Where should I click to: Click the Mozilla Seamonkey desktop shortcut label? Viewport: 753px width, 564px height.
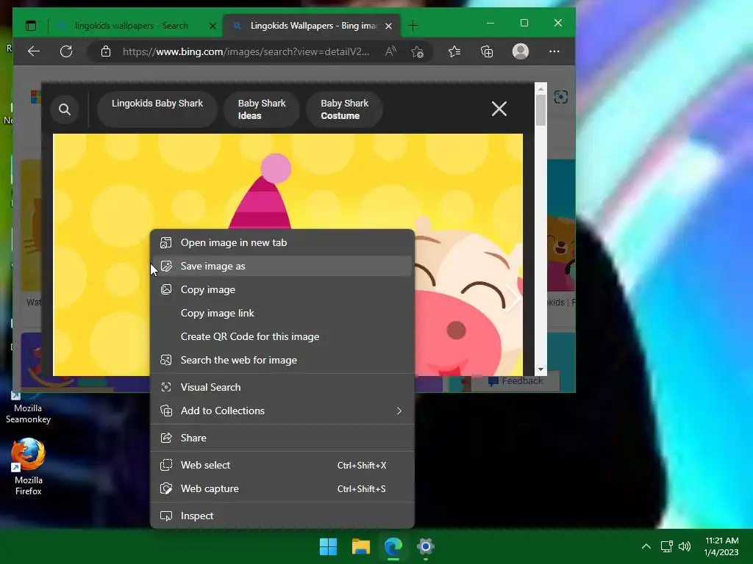28,413
